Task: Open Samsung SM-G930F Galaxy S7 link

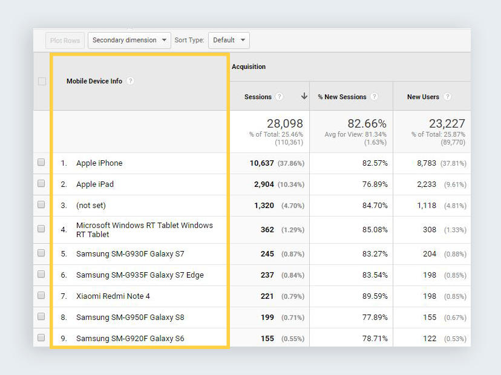Action: coord(130,254)
